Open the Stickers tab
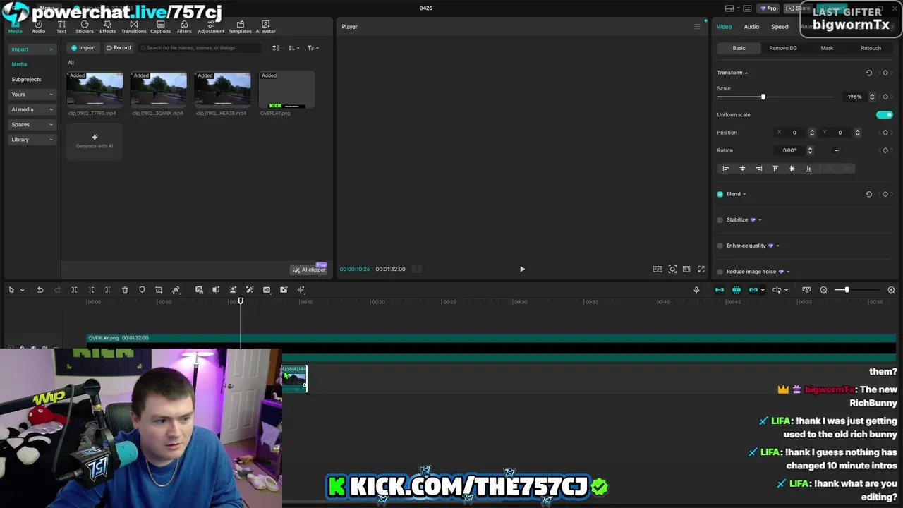 (85, 28)
